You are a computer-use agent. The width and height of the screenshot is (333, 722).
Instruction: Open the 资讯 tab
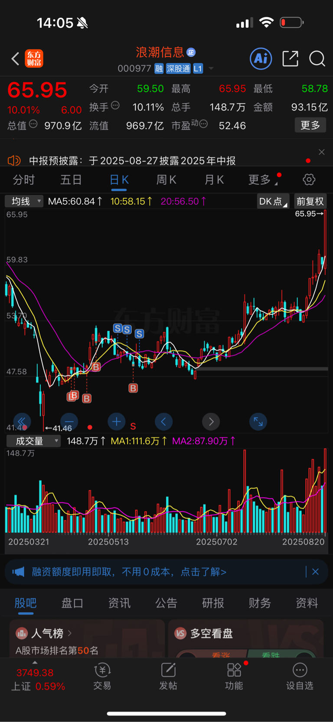(119, 603)
